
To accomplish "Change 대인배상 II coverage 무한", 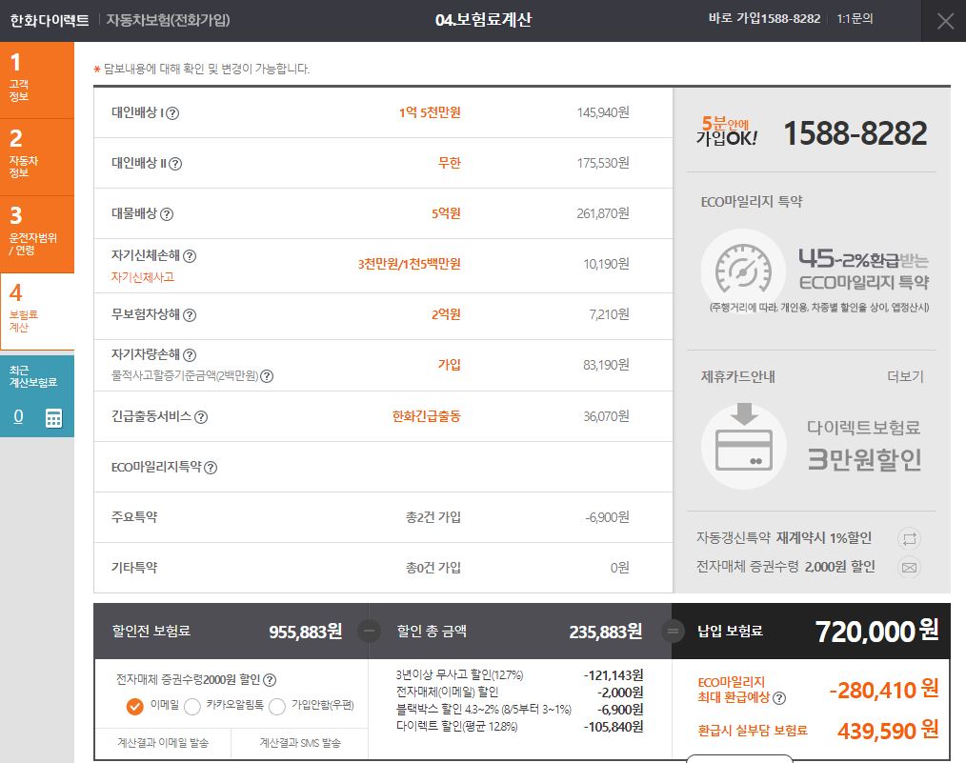I will [x=449, y=163].
